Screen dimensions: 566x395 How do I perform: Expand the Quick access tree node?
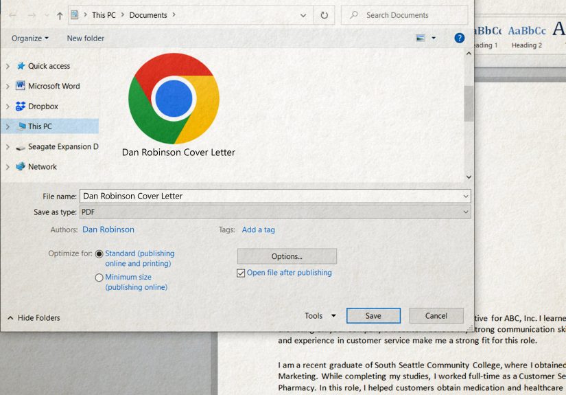(x=8, y=66)
